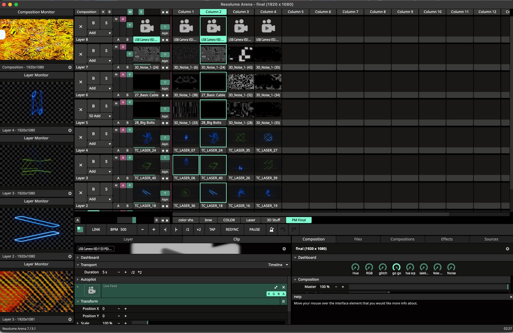Toggle composition master M button
The width and height of the screenshot is (513, 333).
(x=130, y=12)
